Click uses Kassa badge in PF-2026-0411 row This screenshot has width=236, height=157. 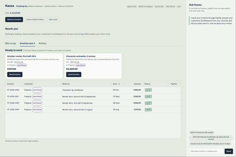37,96
